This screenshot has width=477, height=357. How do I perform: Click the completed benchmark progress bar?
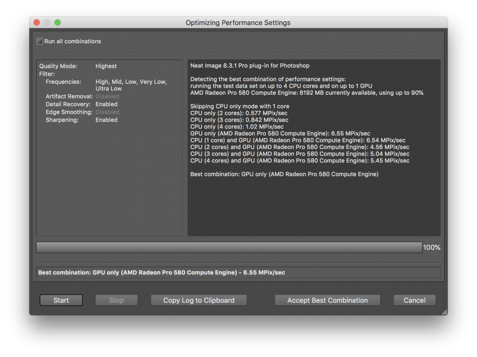[x=229, y=248]
